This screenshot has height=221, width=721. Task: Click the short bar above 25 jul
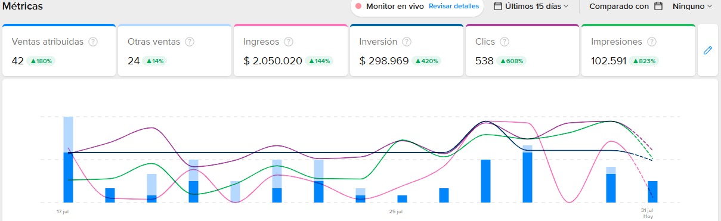tap(402, 199)
